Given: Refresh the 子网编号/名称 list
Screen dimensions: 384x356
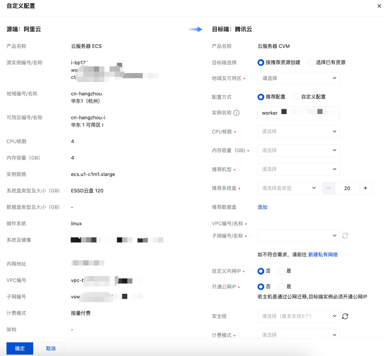Looking at the screenshot, I should [345, 236].
